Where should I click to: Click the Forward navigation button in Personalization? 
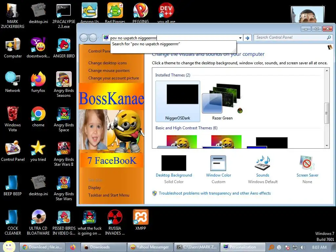93,38
